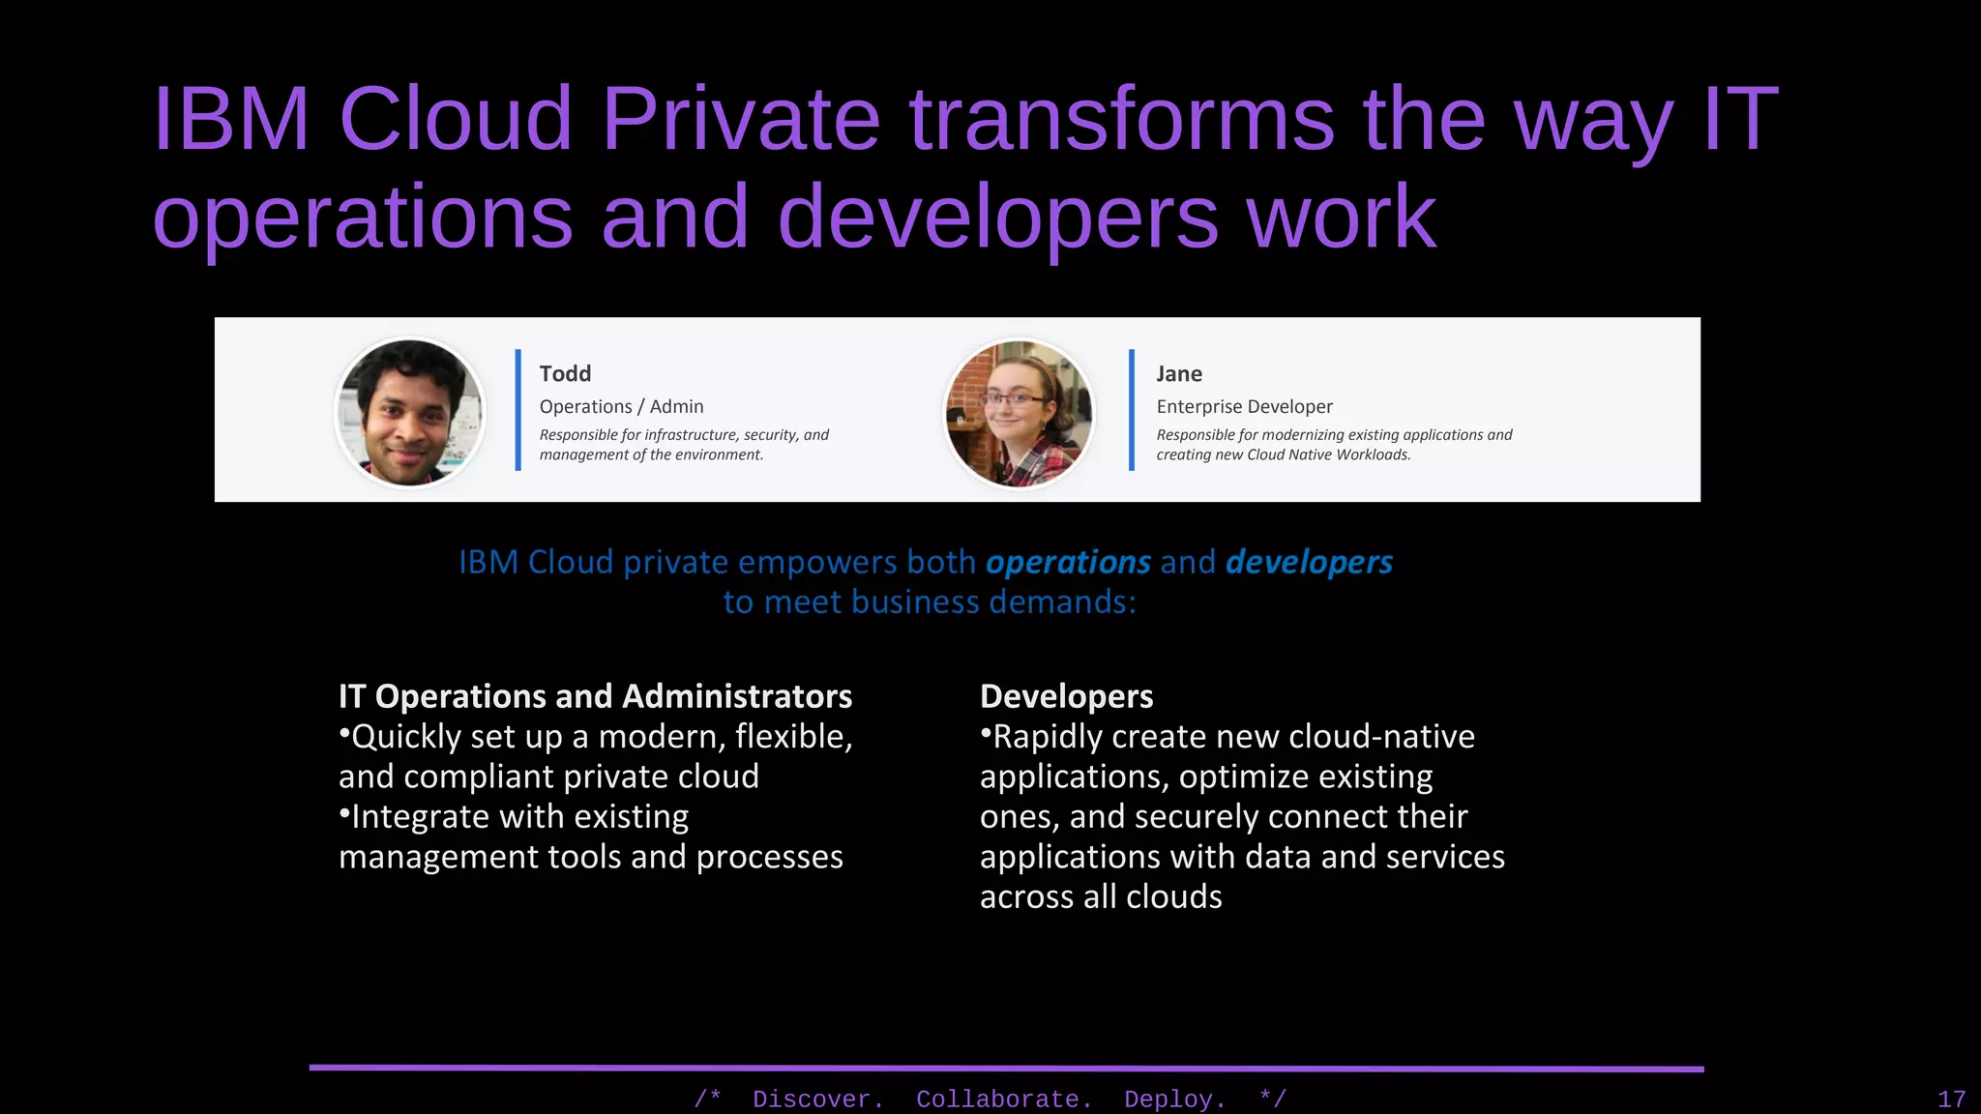
Task: Click the line 'across all clouds'
Action: point(1101,897)
